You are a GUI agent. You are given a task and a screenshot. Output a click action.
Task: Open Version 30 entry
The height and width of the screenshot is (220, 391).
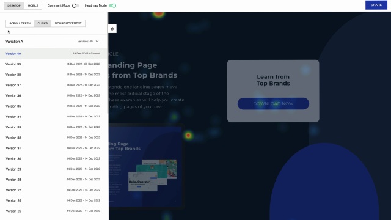(54, 158)
